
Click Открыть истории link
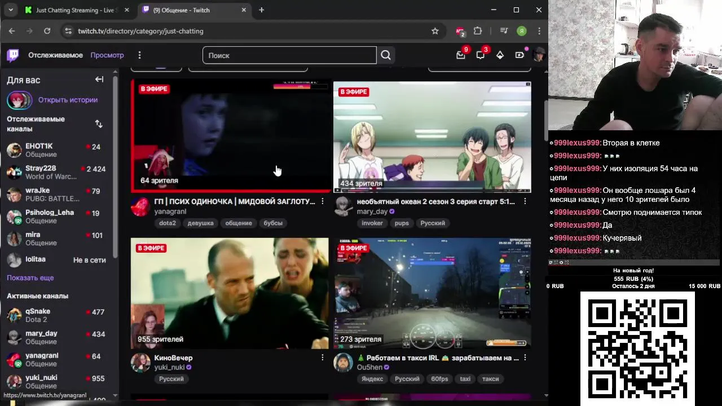tap(68, 100)
